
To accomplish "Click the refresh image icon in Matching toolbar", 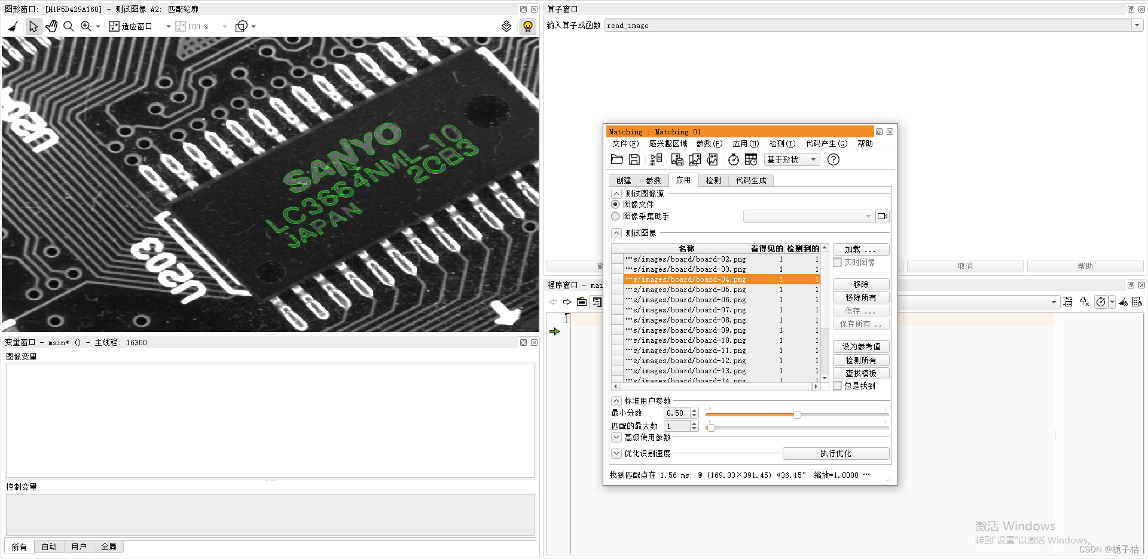I will pyautogui.click(x=712, y=159).
